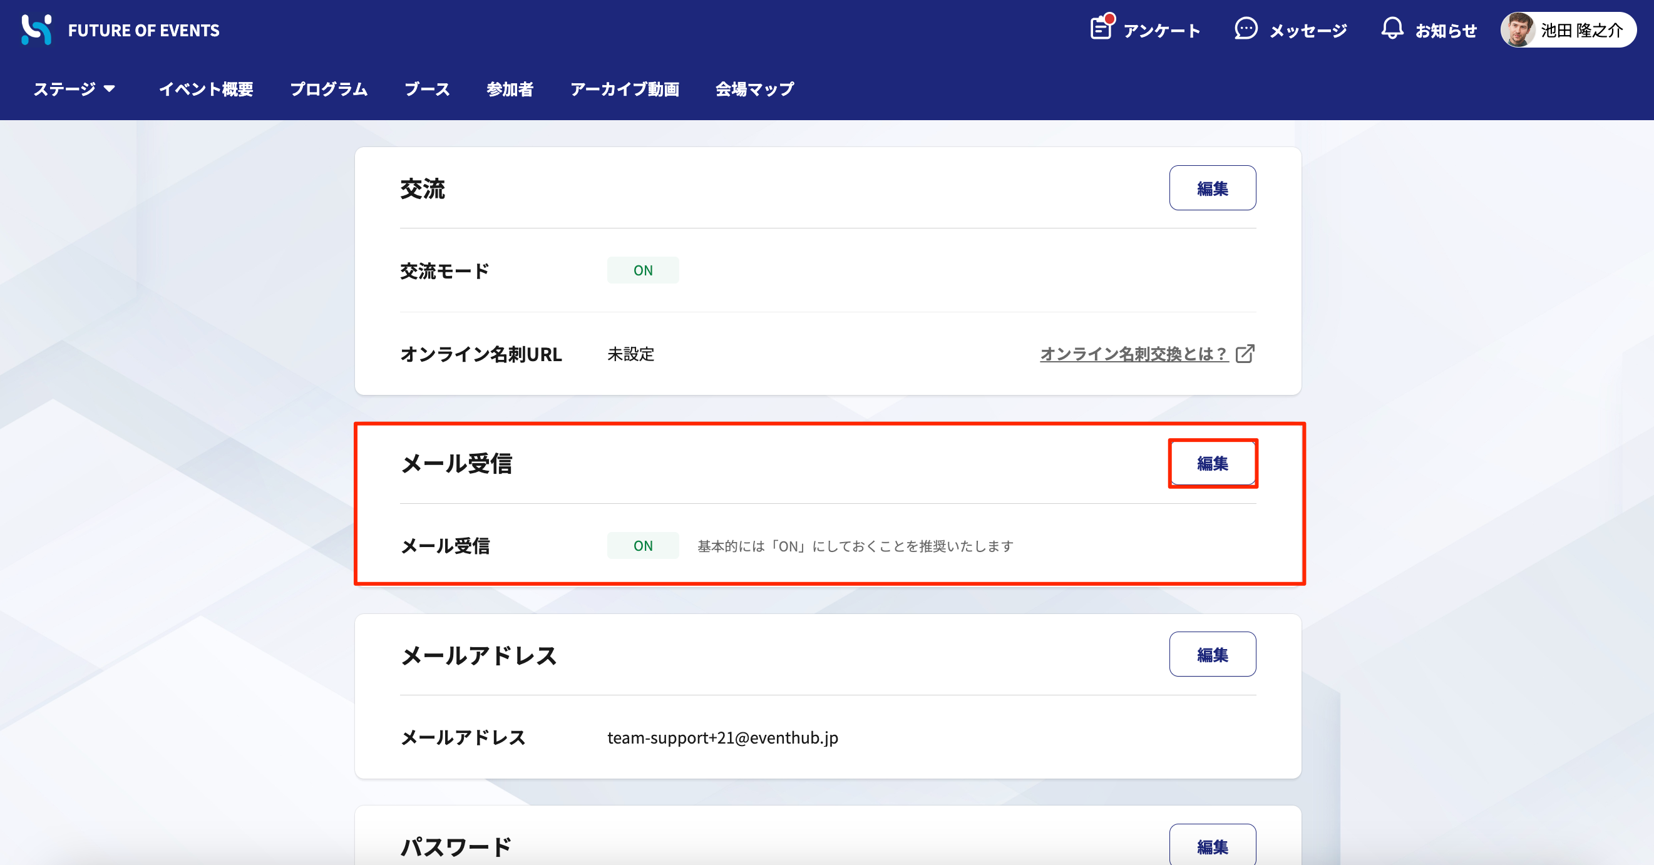Image resolution: width=1654 pixels, height=865 pixels.
Task: Open the メッセージ chat bubble icon
Action: point(1246,29)
